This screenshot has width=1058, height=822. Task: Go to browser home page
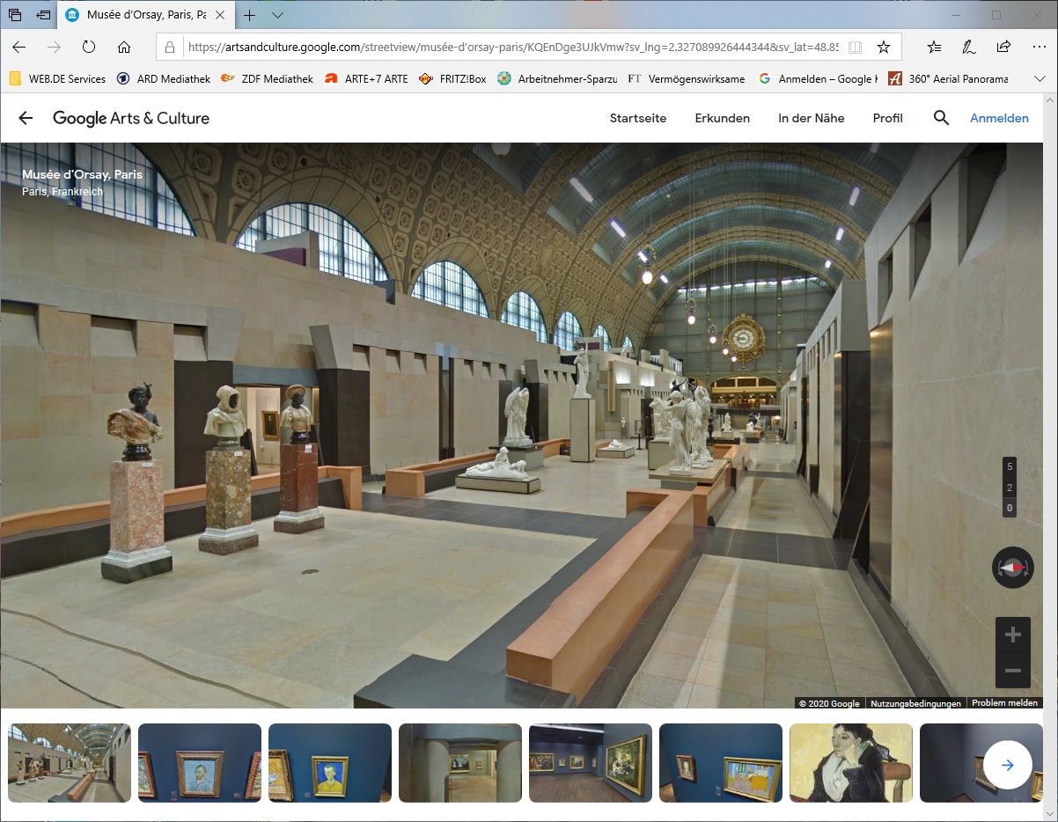point(124,47)
